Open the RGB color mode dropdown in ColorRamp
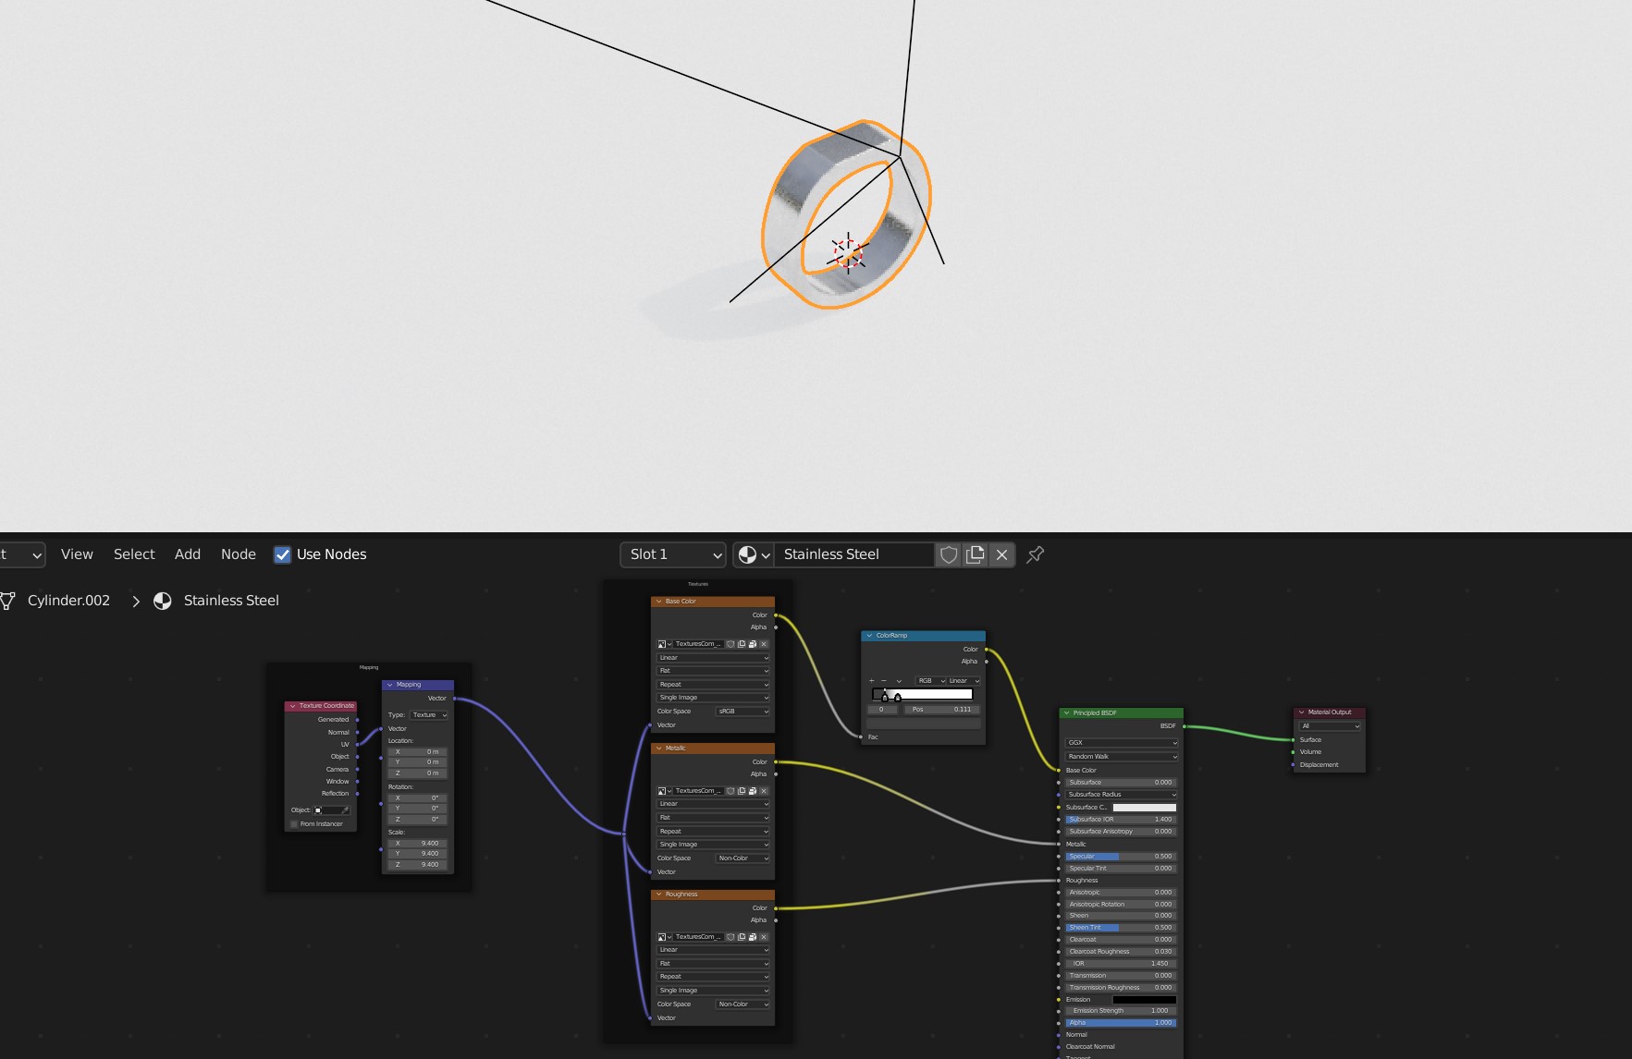The image size is (1632, 1059). point(929,680)
